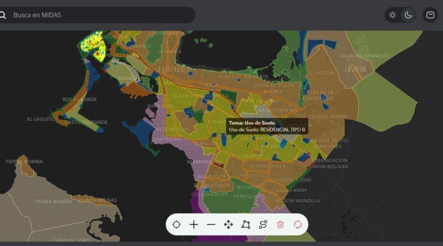Click the 'Uso de Suelo' tooltip box

pos(266,126)
